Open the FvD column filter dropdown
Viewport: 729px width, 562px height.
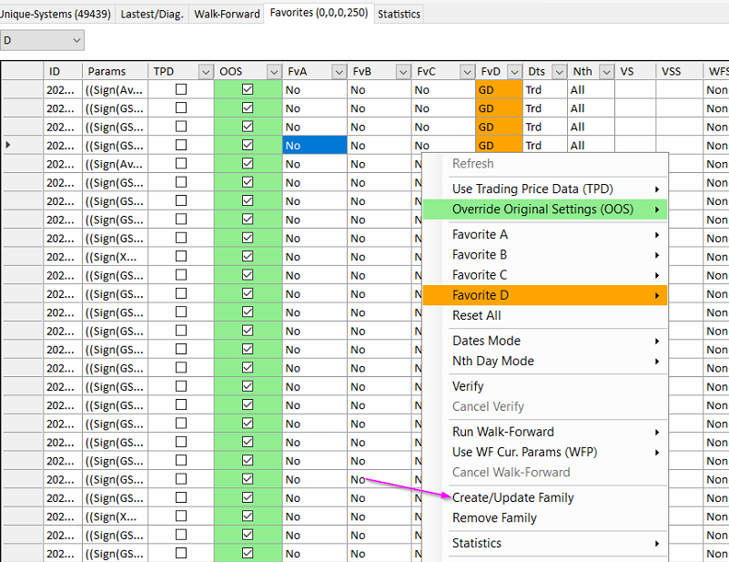click(514, 72)
